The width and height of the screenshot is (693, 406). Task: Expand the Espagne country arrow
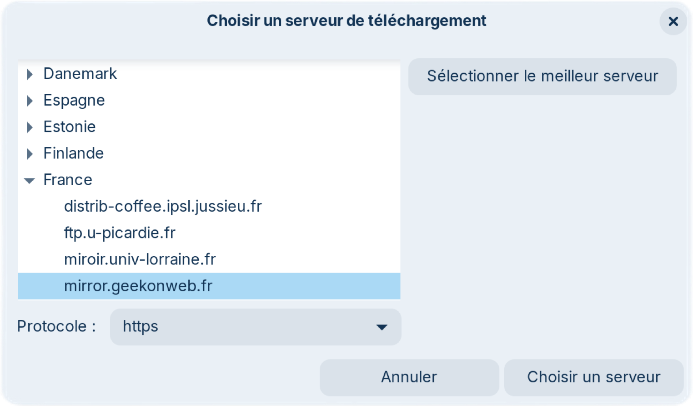tap(30, 101)
